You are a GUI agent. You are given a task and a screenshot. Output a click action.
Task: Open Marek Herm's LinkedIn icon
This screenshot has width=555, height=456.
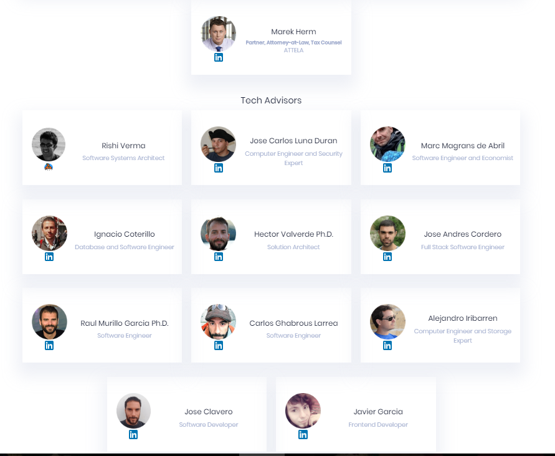click(219, 57)
